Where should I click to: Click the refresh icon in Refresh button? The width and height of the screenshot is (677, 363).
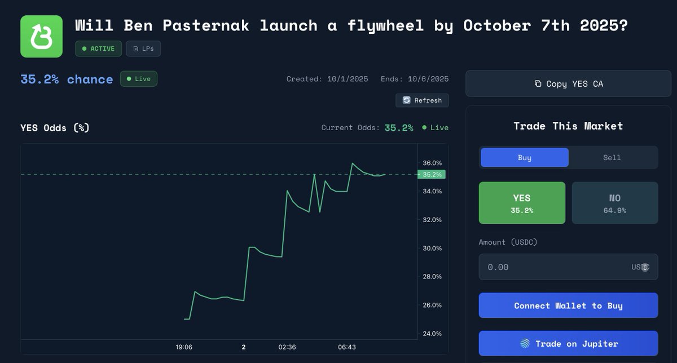406,100
